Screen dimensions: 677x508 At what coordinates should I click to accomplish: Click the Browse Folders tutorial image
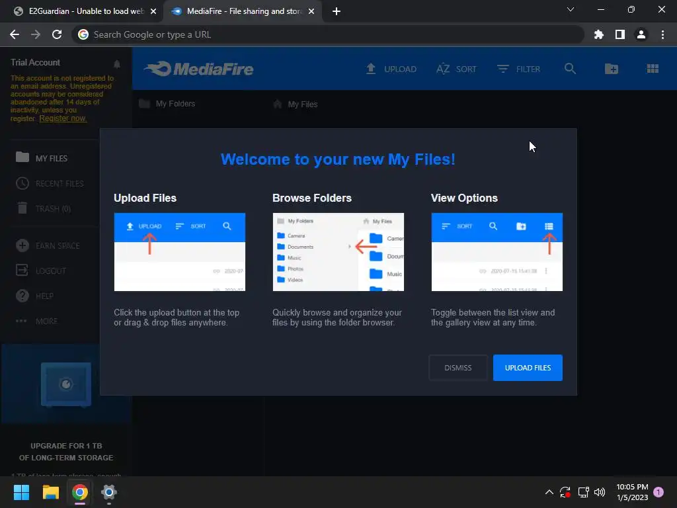[338, 252]
